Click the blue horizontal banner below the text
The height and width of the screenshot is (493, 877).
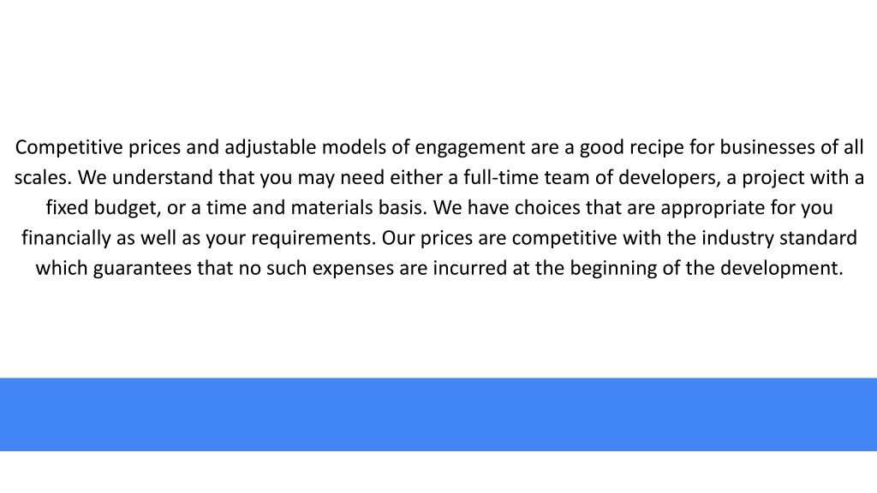[438, 414]
